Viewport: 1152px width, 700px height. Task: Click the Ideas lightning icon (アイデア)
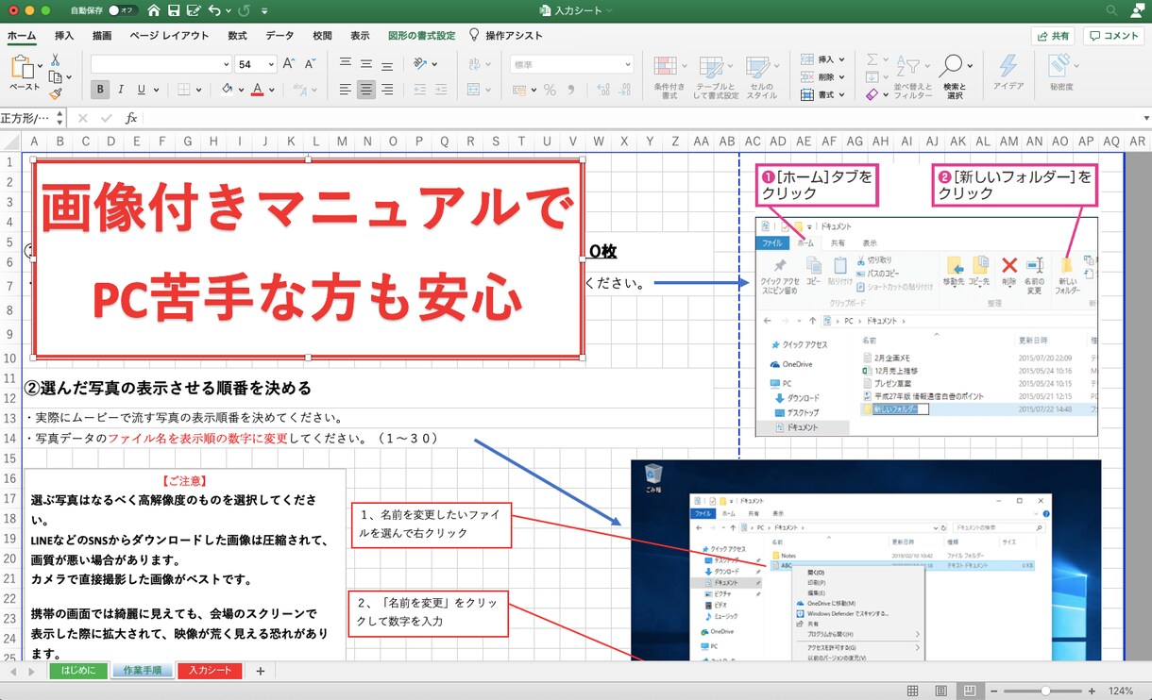click(1008, 72)
